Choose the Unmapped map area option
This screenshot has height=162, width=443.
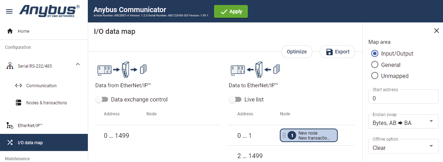(x=374, y=76)
